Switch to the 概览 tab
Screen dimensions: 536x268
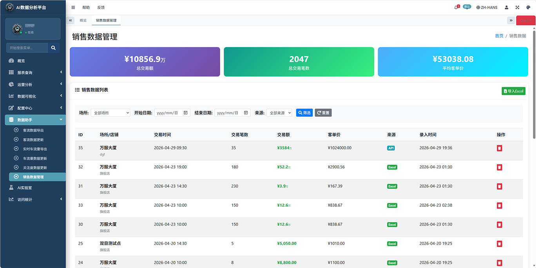pos(83,20)
